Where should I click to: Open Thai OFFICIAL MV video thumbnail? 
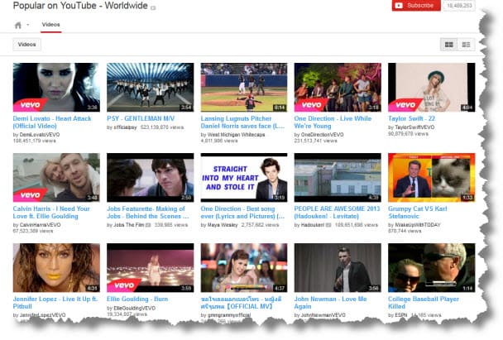click(244, 268)
